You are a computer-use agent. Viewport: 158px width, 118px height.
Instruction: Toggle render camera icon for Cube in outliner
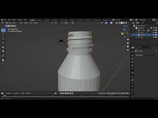pyautogui.click(x=156, y=32)
